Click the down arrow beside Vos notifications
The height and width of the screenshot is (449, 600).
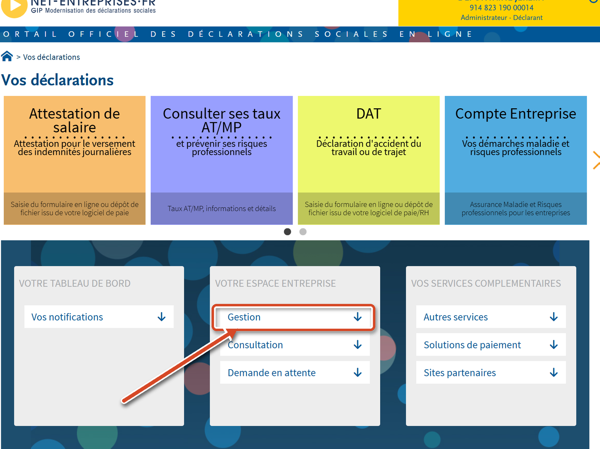click(x=162, y=317)
